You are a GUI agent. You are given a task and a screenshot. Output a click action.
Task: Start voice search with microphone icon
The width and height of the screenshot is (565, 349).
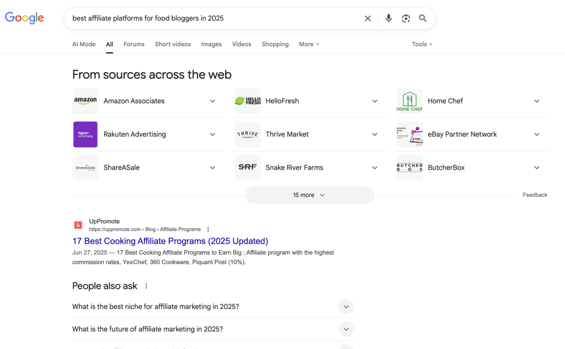click(388, 18)
